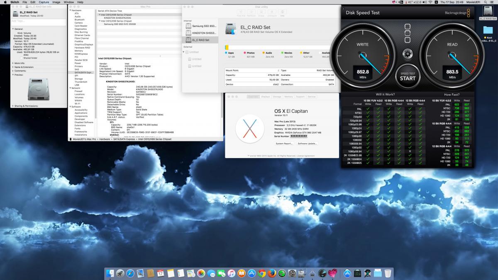Collapse Preview section in Info window
Viewport: 498px width, 280px height.
pos(13,75)
